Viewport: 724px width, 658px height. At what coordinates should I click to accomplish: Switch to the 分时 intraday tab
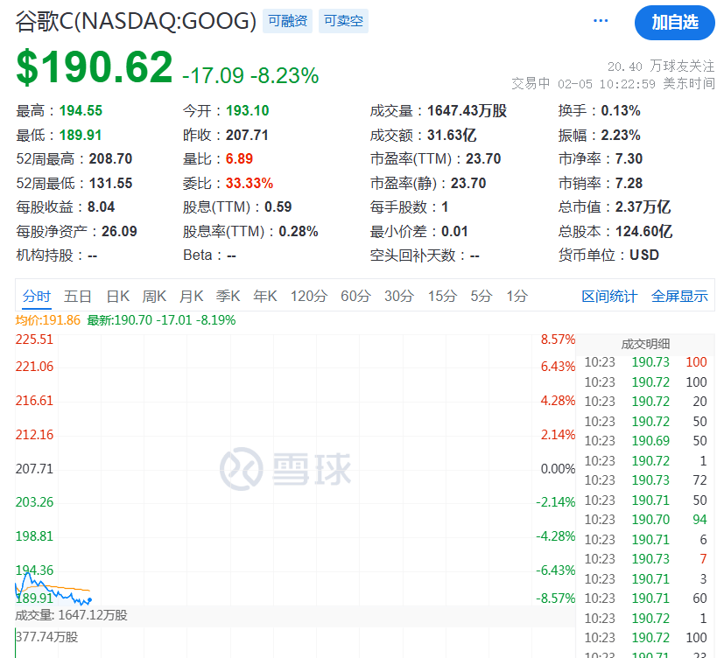click(x=36, y=296)
